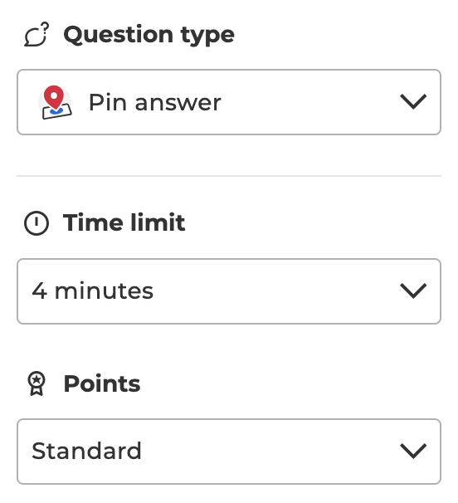Select the 4 minutes text
Viewport: 458px width, 503px height.
[x=92, y=291]
